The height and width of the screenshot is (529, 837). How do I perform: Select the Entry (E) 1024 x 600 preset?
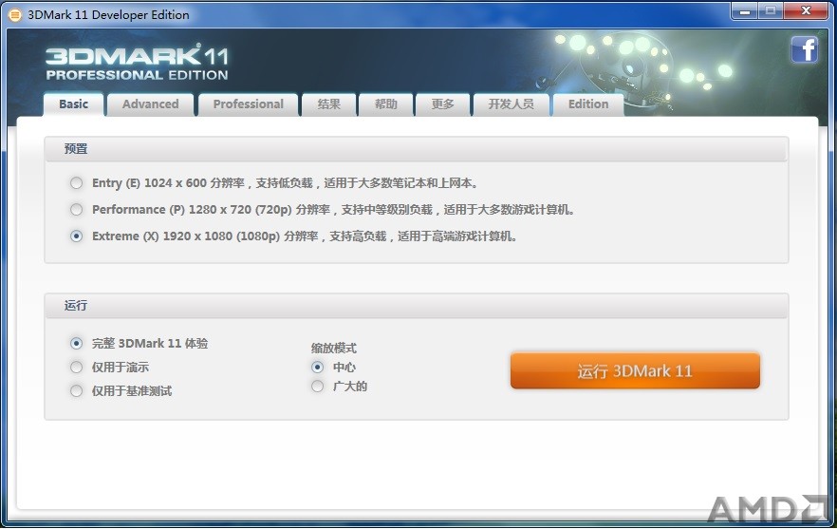click(76, 183)
